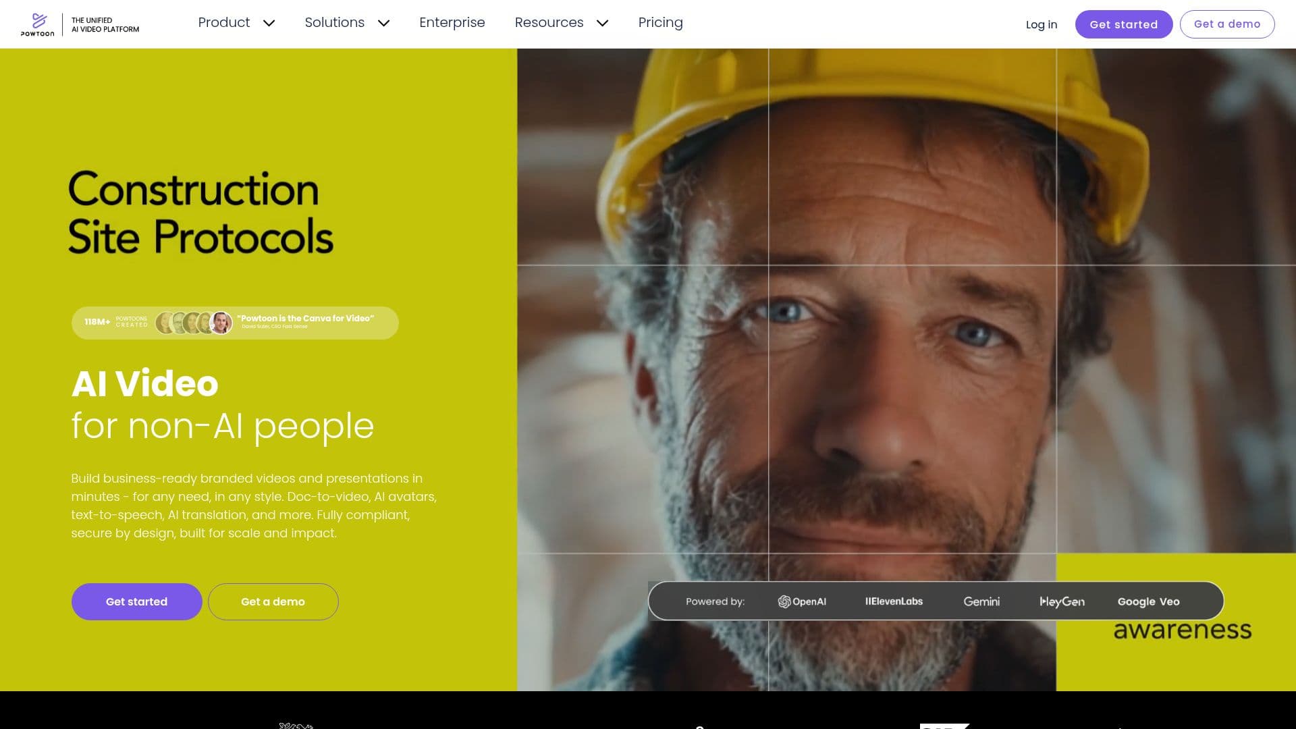Click the OpenAI logo in the Powered by bar

802,601
